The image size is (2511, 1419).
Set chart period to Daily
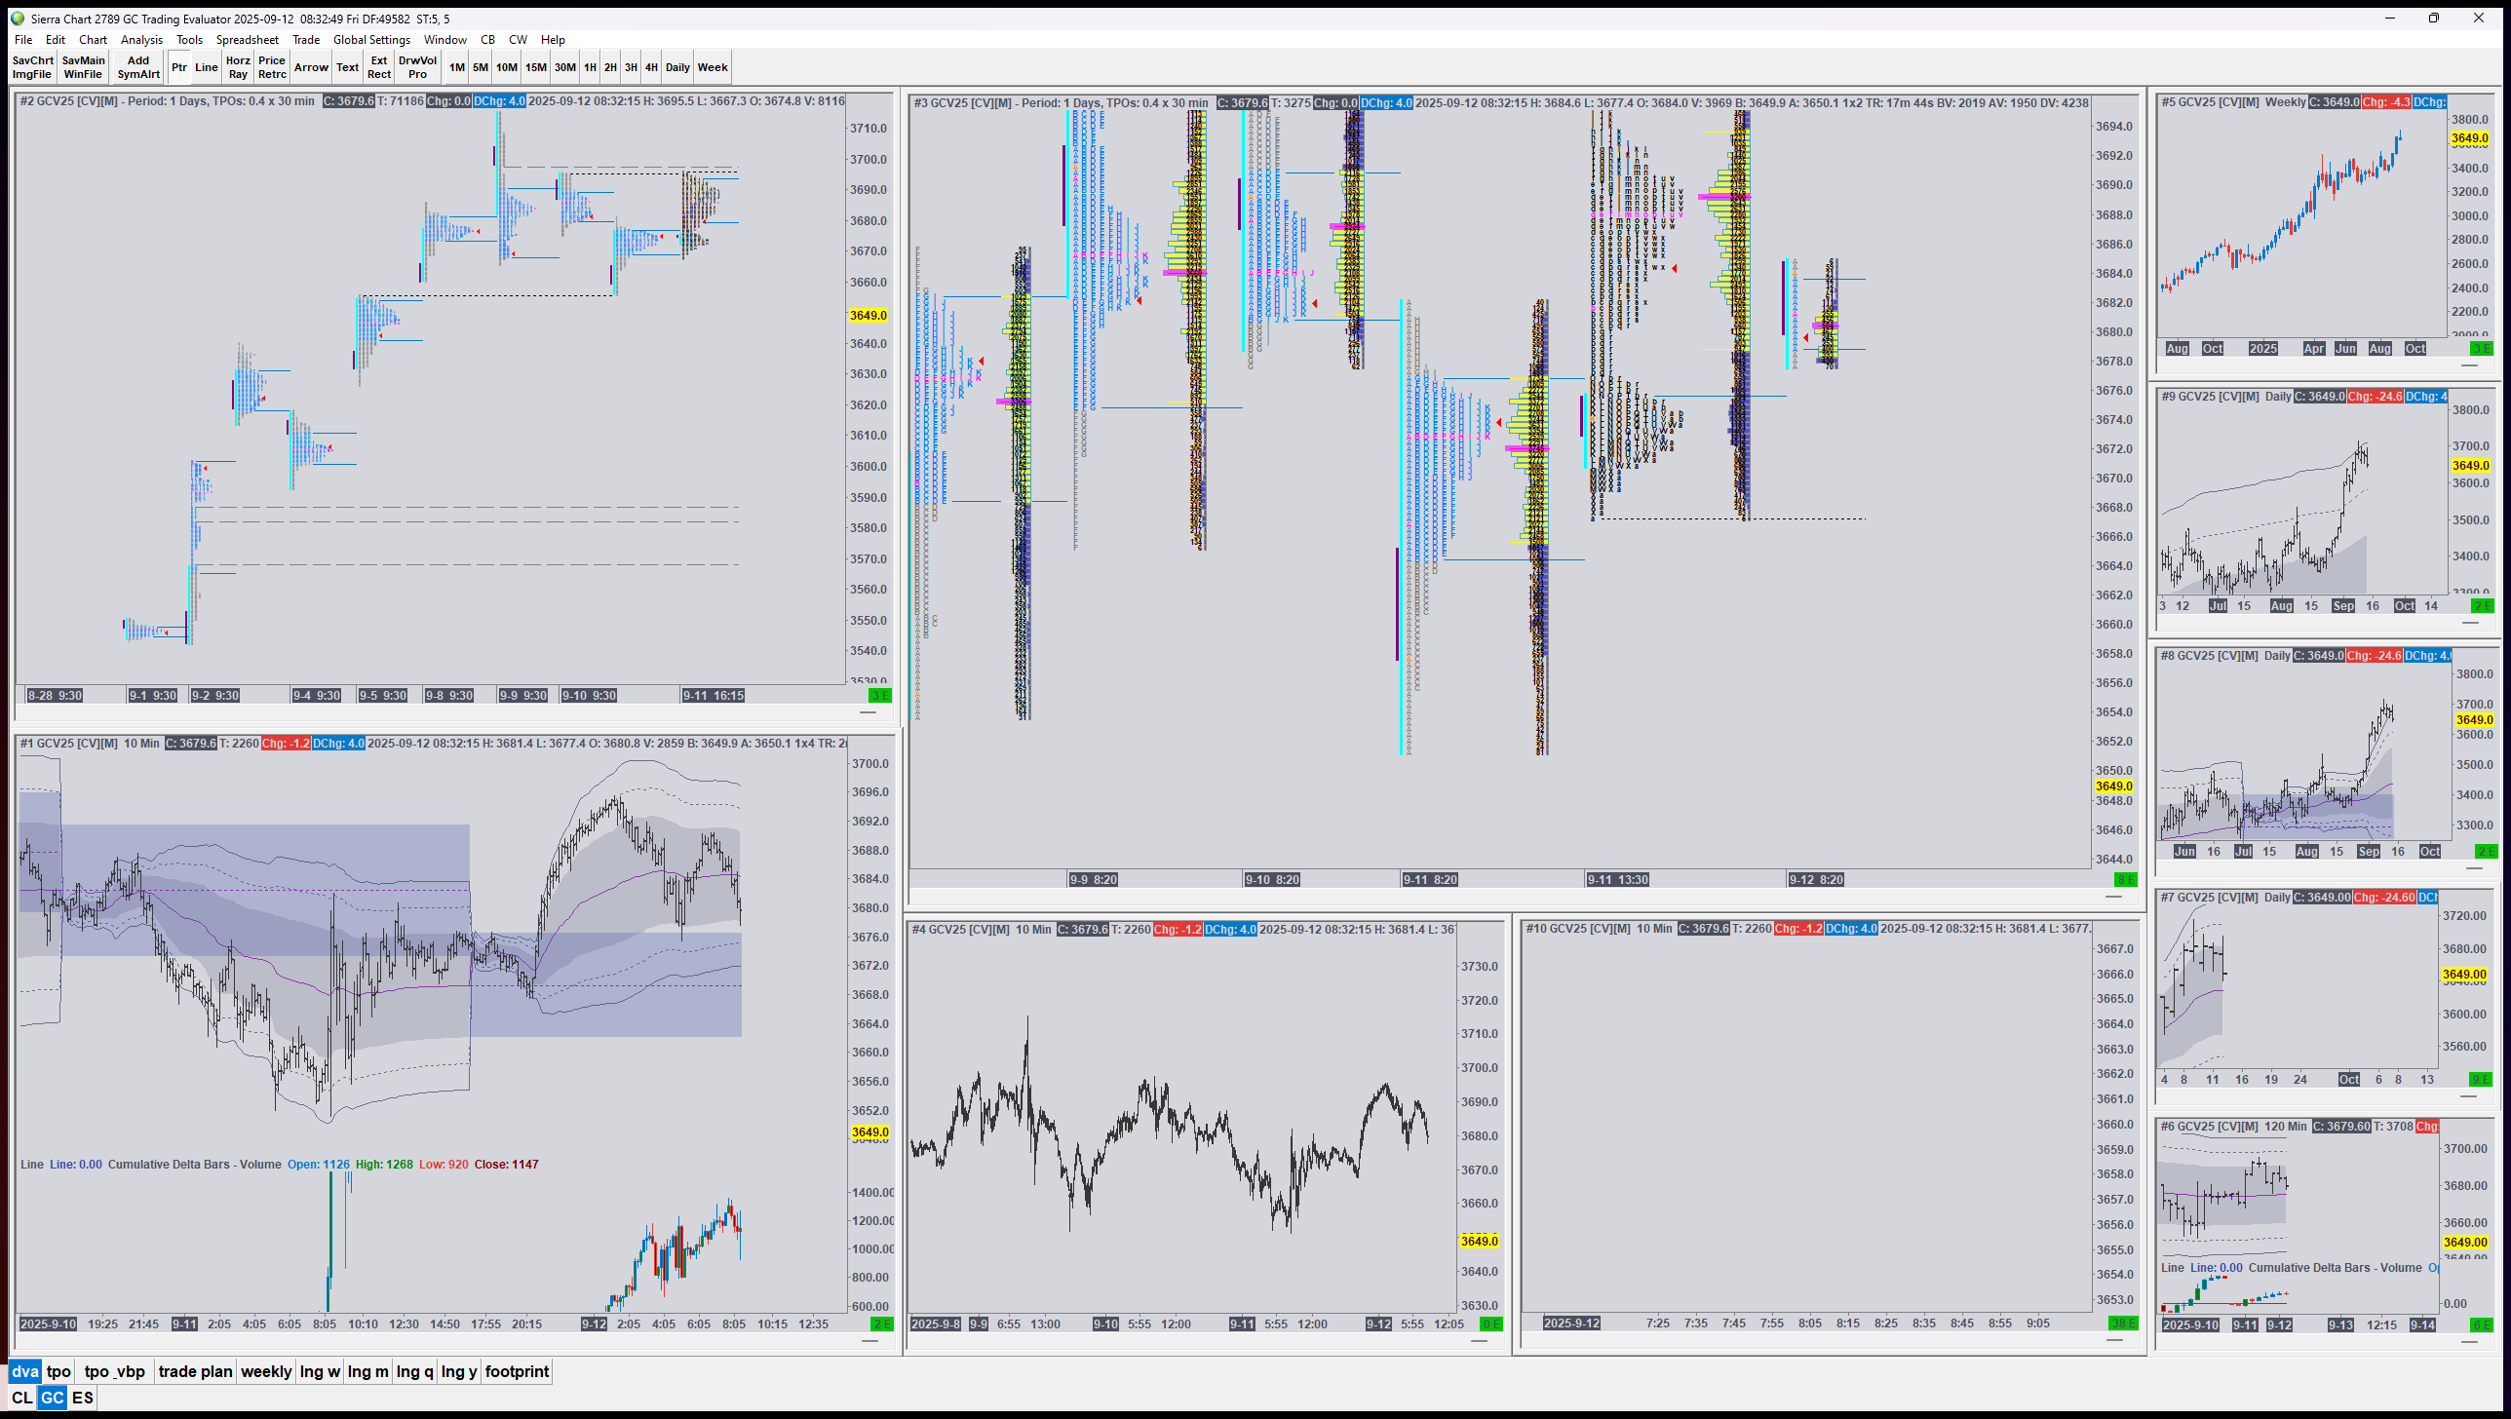pyautogui.click(x=677, y=67)
